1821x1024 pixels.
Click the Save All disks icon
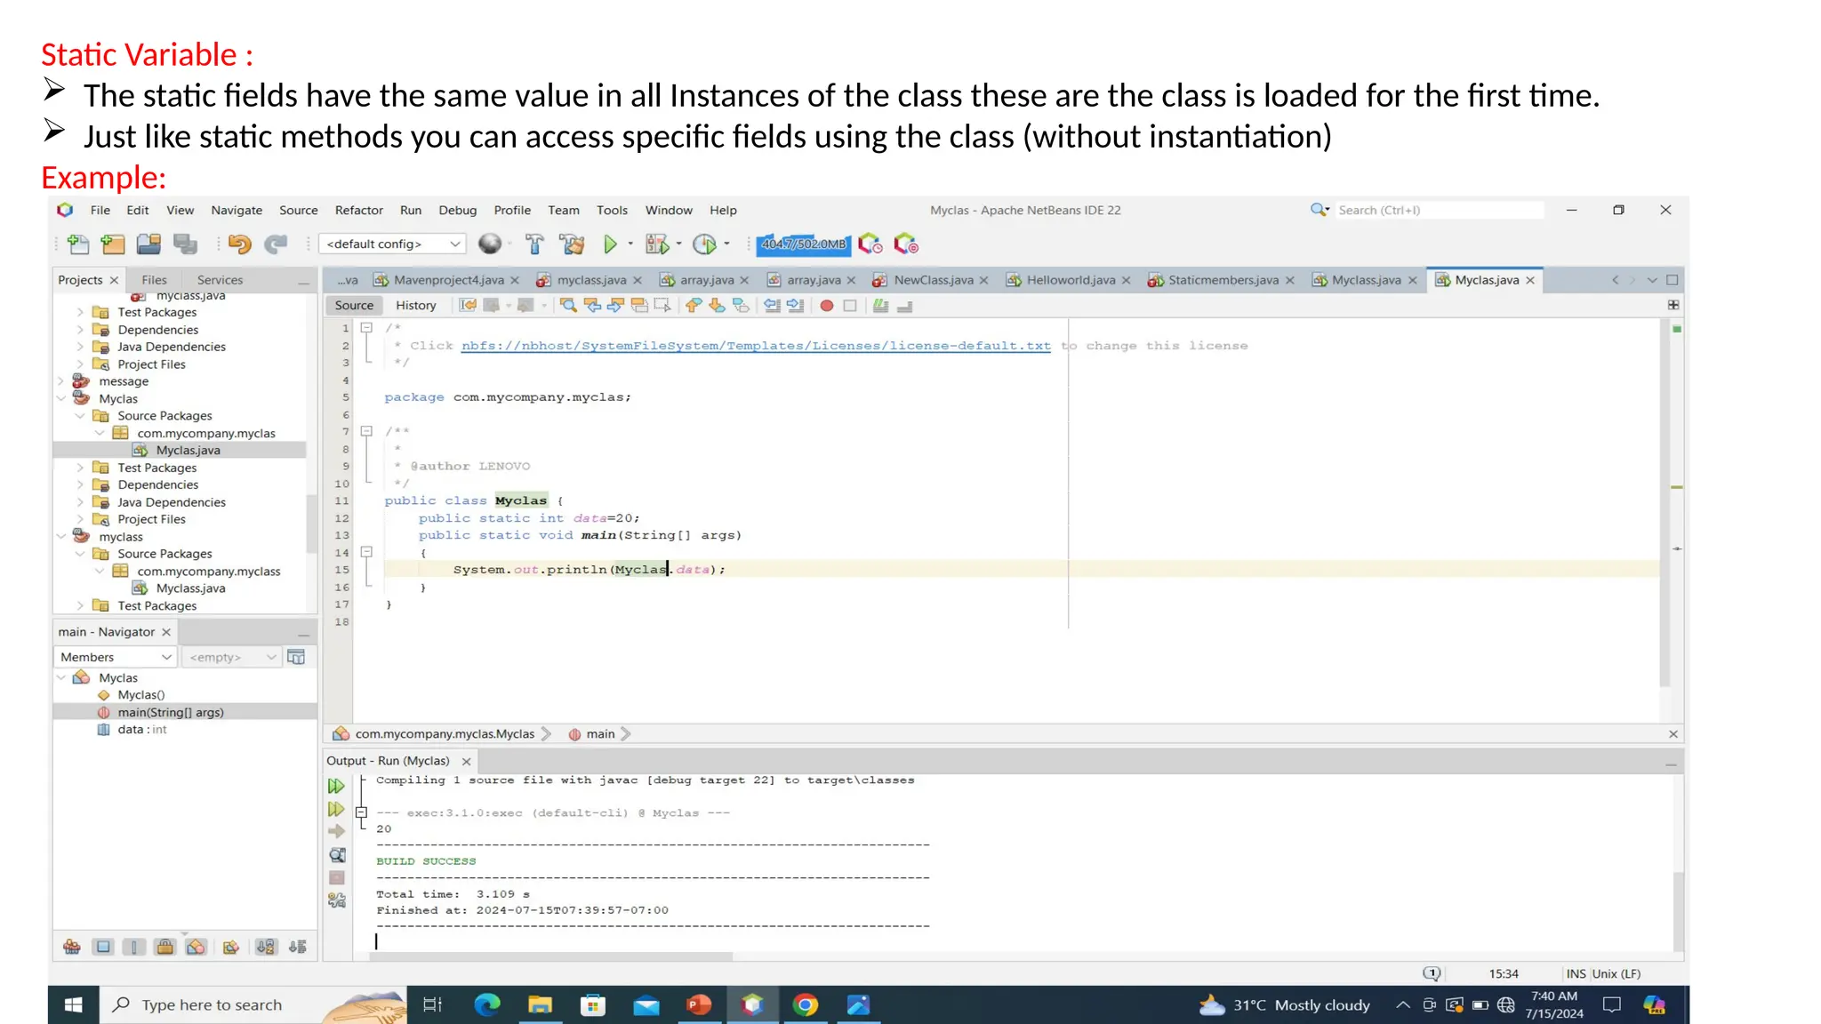pos(185,244)
